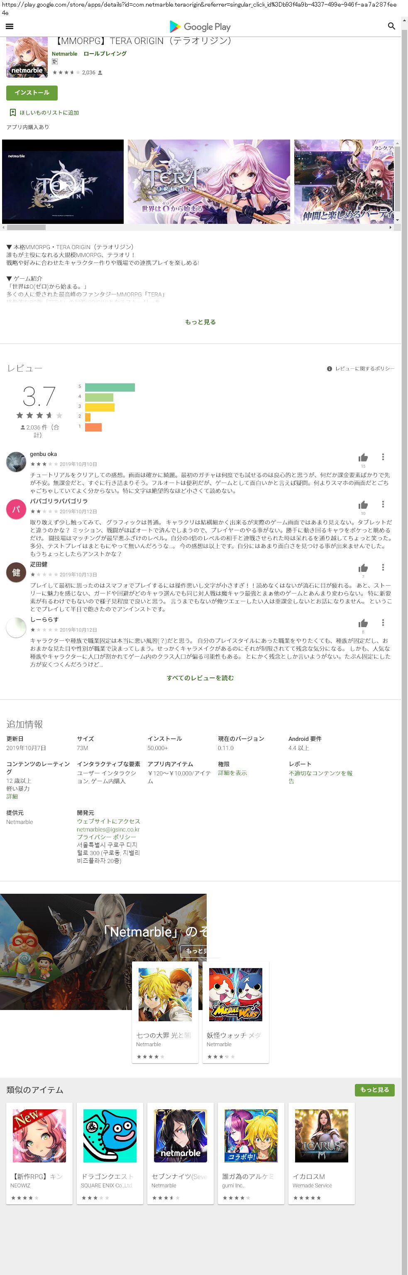Open the ロールプレイング category link
Screen dimensions: 408x1275
(105, 54)
